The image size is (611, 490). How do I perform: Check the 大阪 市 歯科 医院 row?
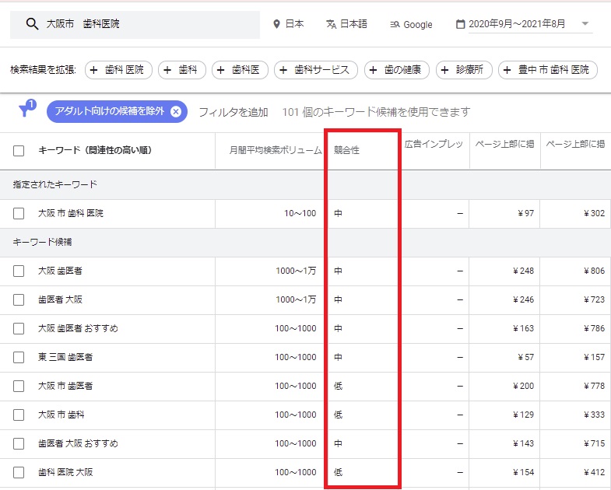[19, 213]
